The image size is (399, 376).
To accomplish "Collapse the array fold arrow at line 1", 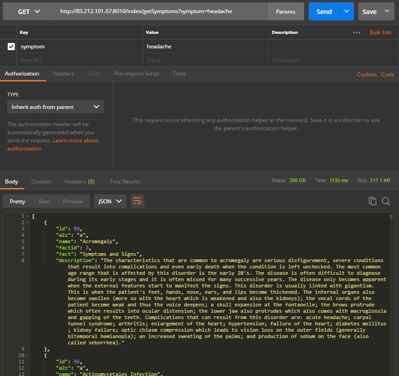I will click(27, 216).
